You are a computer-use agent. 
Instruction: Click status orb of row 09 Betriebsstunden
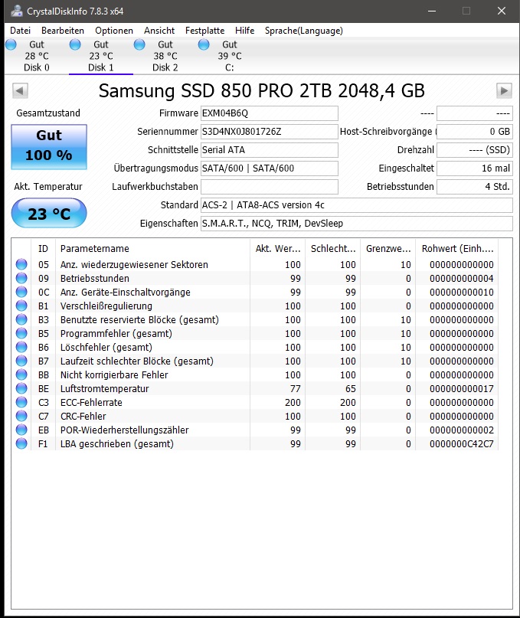click(x=21, y=278)
